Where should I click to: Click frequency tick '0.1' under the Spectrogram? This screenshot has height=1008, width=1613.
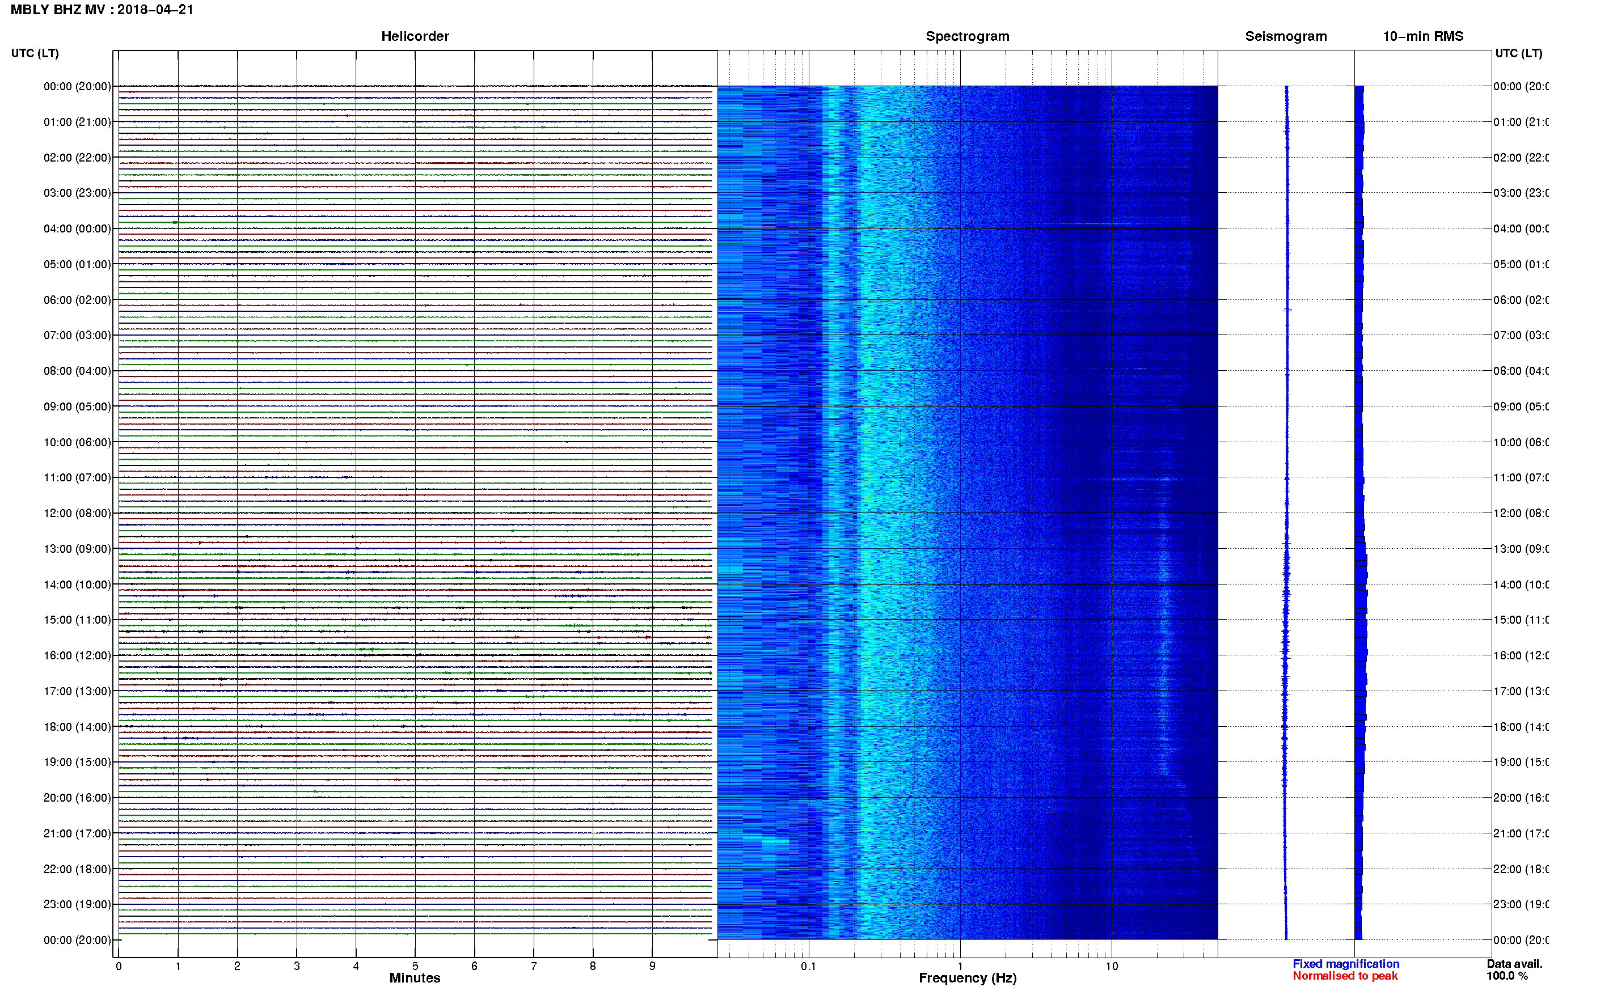[808, 966]
